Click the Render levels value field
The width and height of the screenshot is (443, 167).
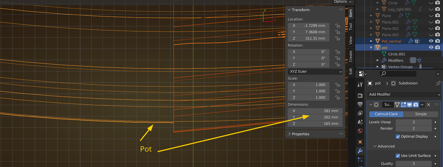tap(414, 129)
